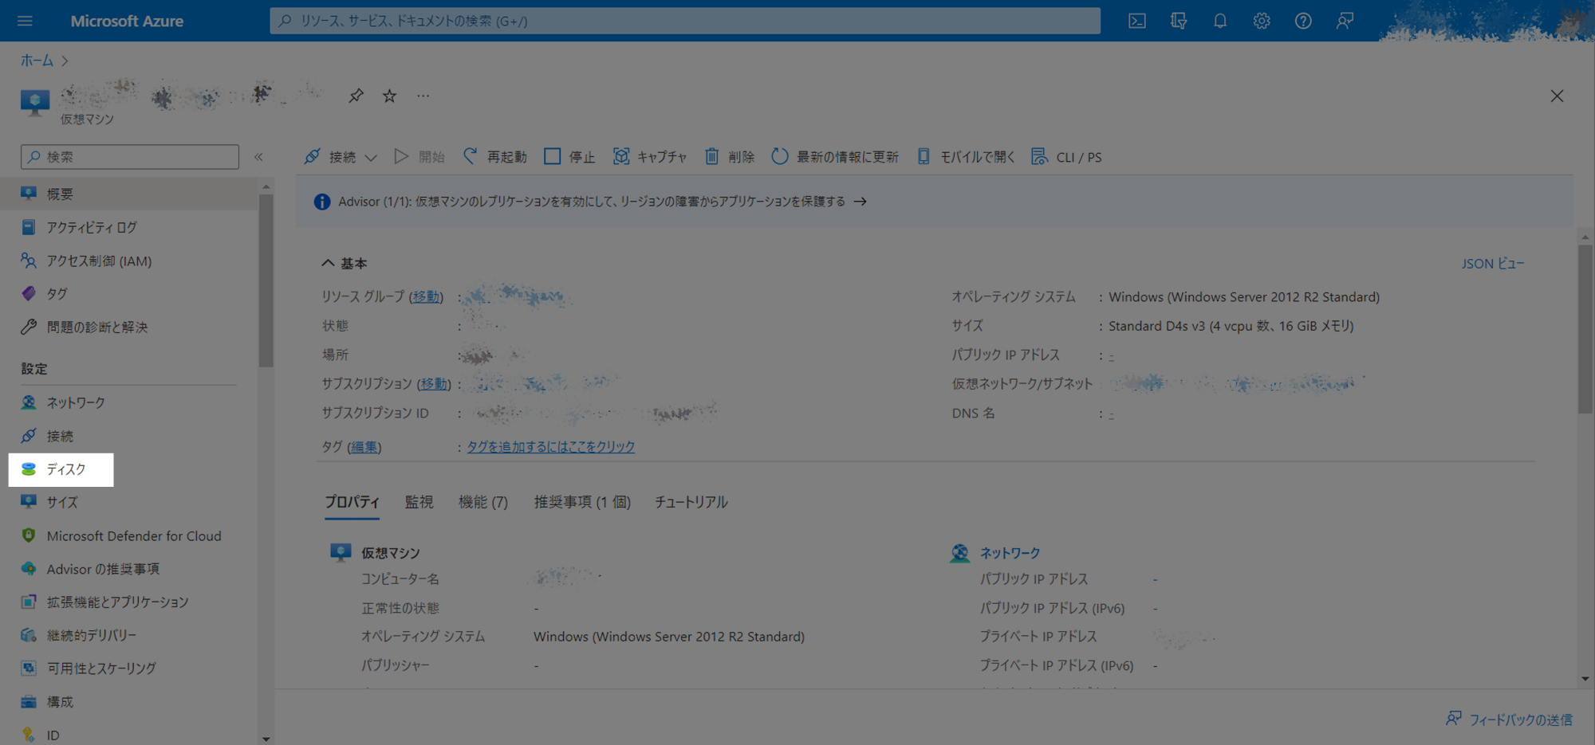Screen dimensions: 1595x745
Task: Show notifications bell
Action: coord(1220,21)
